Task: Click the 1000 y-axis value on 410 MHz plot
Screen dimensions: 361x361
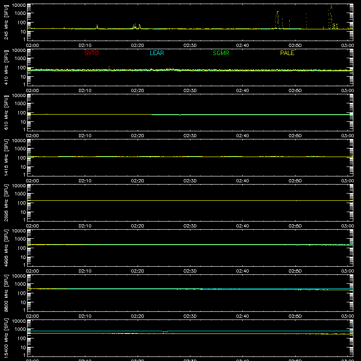Action: point(20,59)
